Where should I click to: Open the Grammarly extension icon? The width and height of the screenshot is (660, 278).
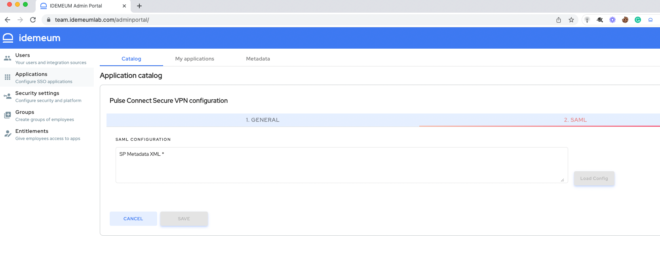tap(638, 20)
